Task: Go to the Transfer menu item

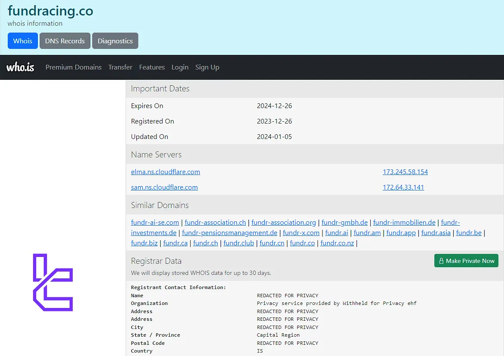Action: tap(120, 67)
